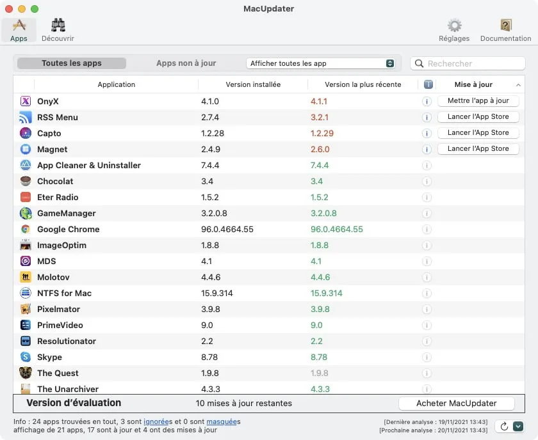The width and height of the screenshot is (538, 440).
Task: Click the NTFS for Mac icon
Action: tap(26, 293)
